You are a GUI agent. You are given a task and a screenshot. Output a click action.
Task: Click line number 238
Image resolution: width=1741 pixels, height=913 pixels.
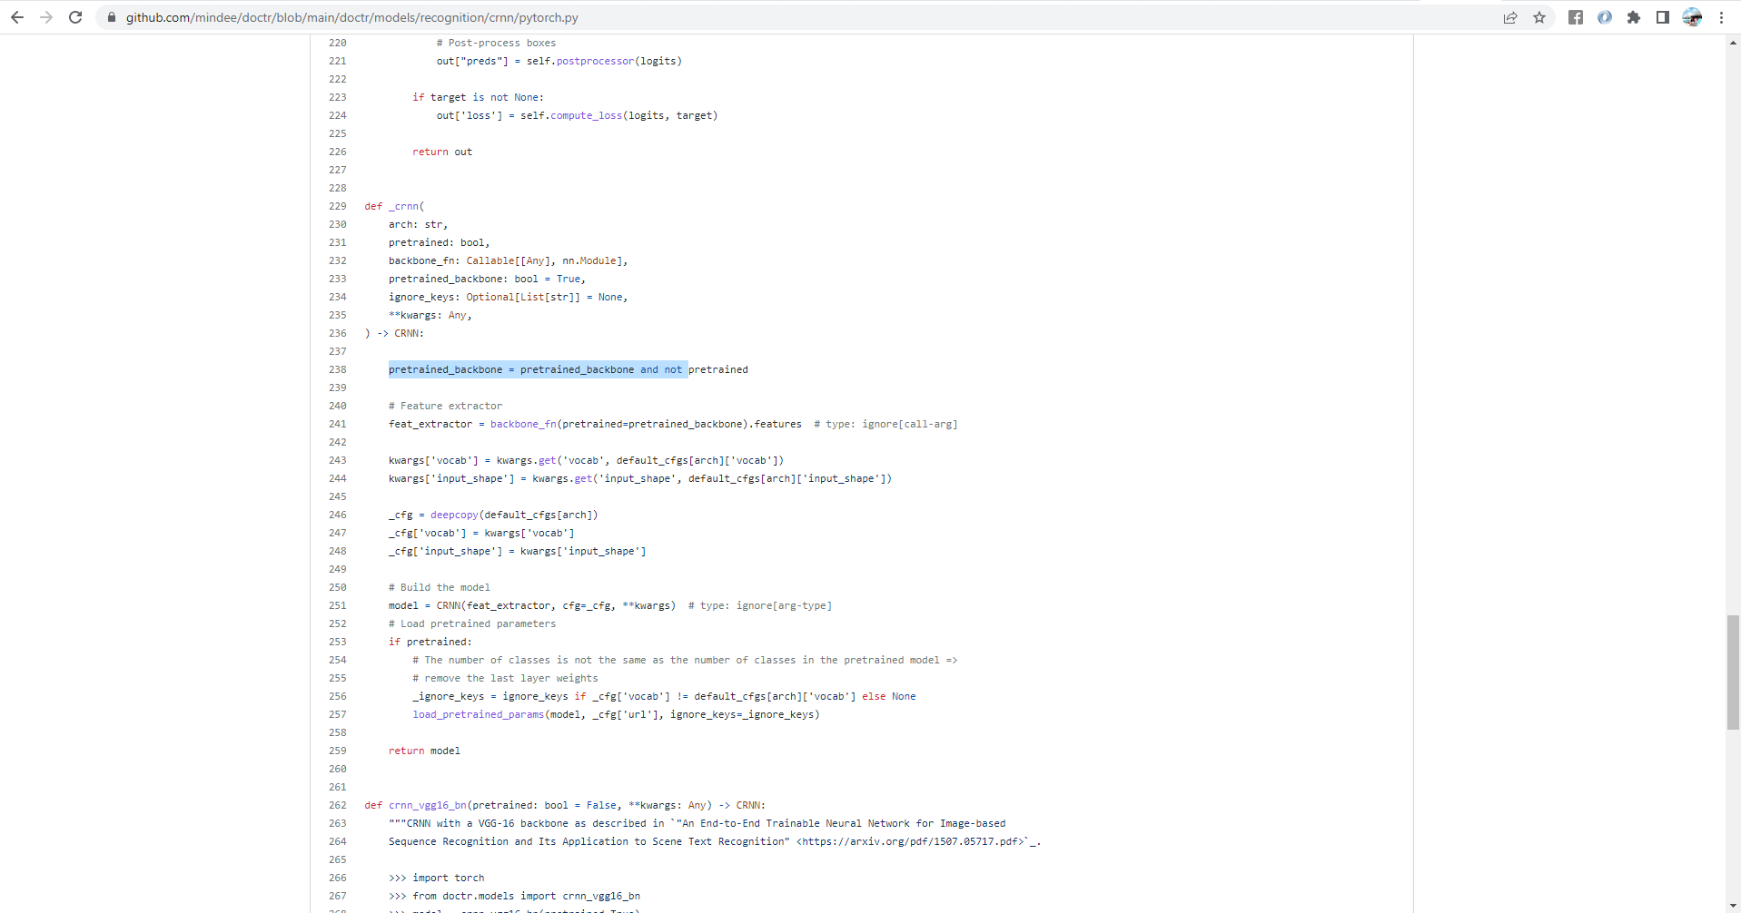click(x=337, y=369)
